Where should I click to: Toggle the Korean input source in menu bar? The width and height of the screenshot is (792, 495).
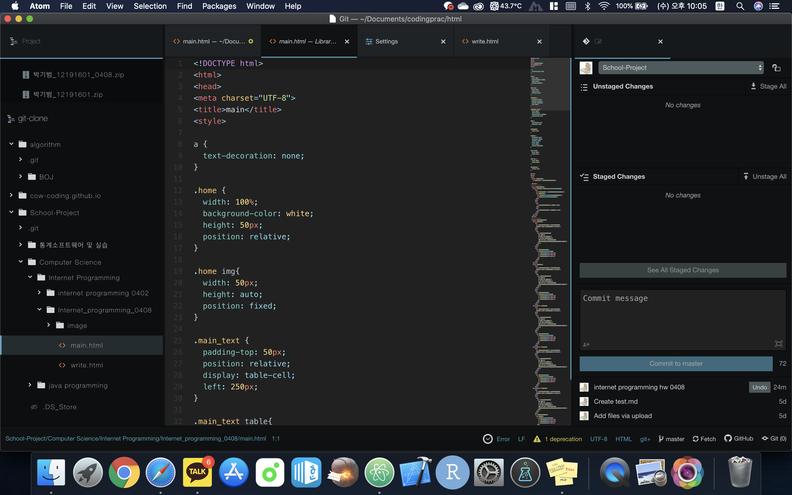pyautogui.click(x=720, y=6)
